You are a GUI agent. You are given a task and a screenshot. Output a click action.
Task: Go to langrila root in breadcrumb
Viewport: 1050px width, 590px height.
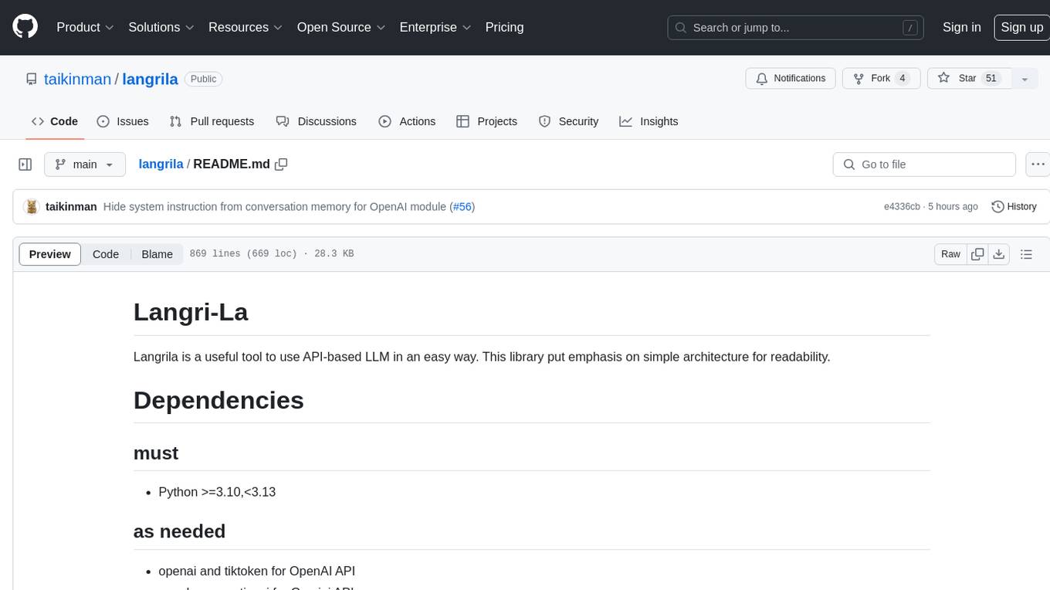click(x=161, y=164)
